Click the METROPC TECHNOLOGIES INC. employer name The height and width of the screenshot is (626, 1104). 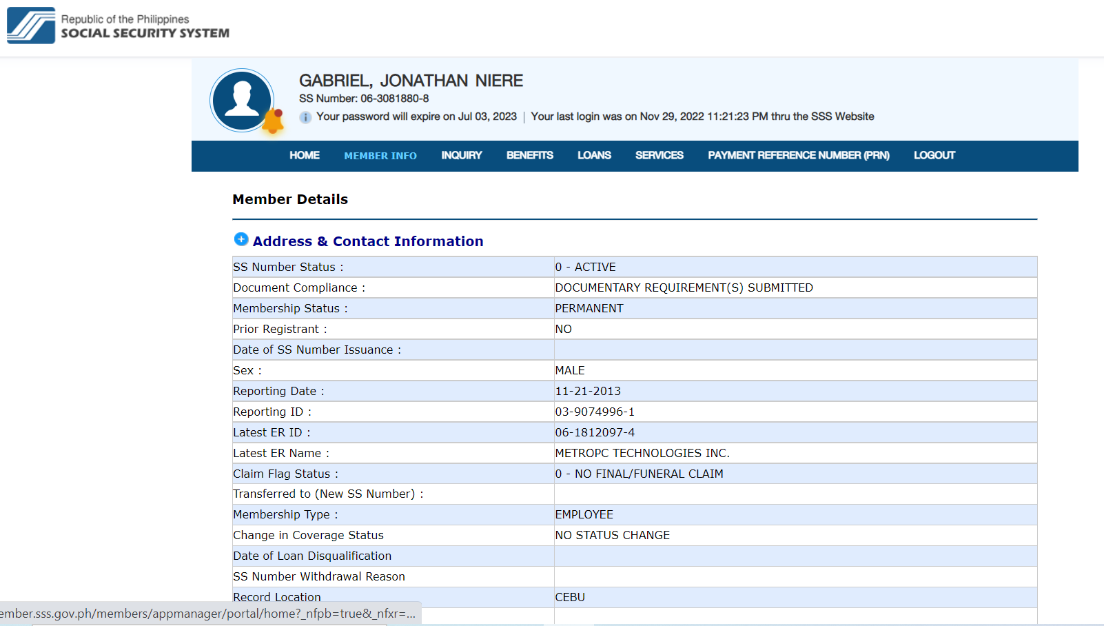[642, 453]
